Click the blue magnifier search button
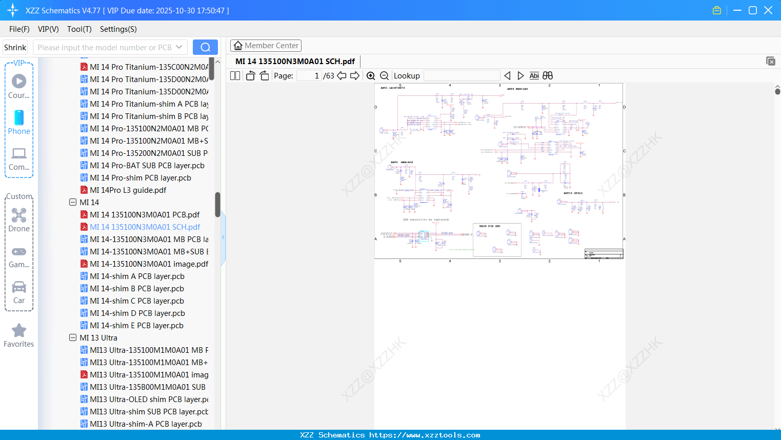This screenshot has width=781, height=440. pos(205,47)
